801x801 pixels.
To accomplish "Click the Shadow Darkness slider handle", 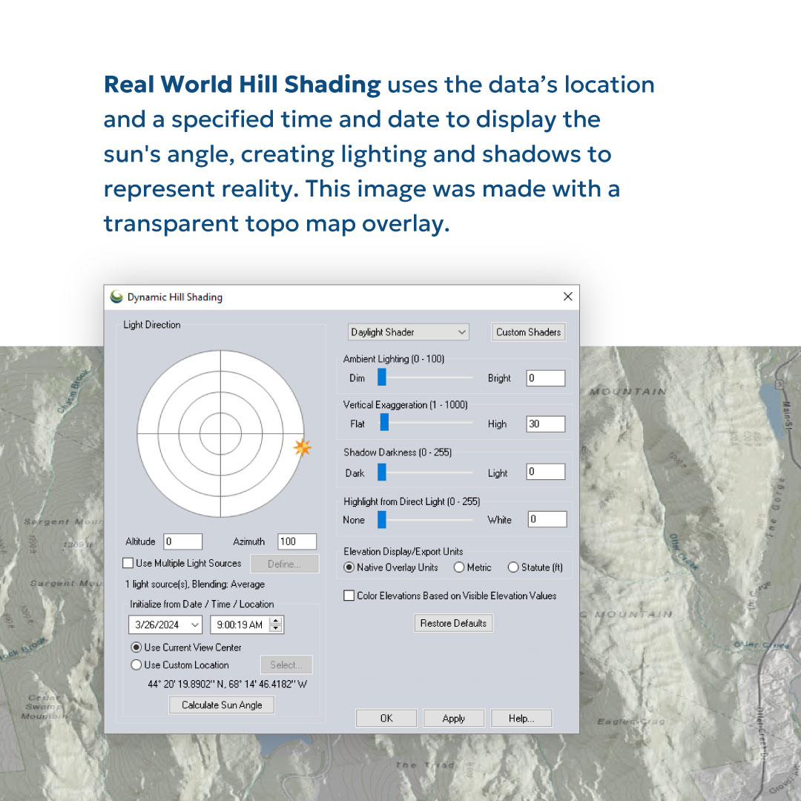I will point(380,471).
